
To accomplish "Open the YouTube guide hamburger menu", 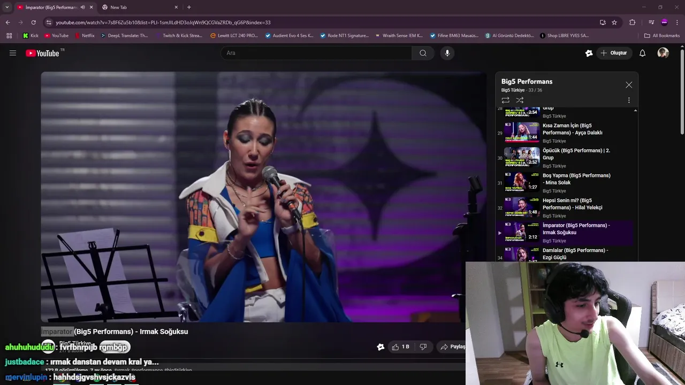I will point(13,53).
